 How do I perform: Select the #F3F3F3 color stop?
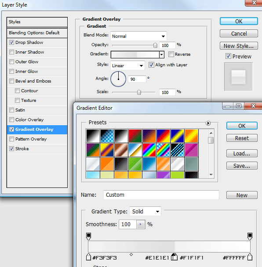tap(88, 257)
